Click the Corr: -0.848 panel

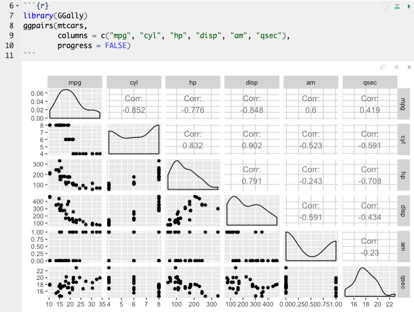tap(252, 104)
